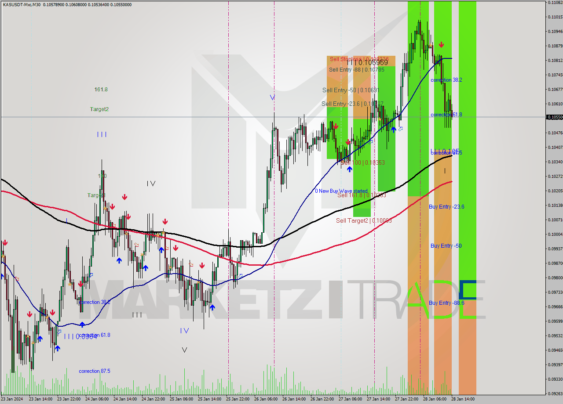Select the 0.09532 price axis label

pos(555,336)
